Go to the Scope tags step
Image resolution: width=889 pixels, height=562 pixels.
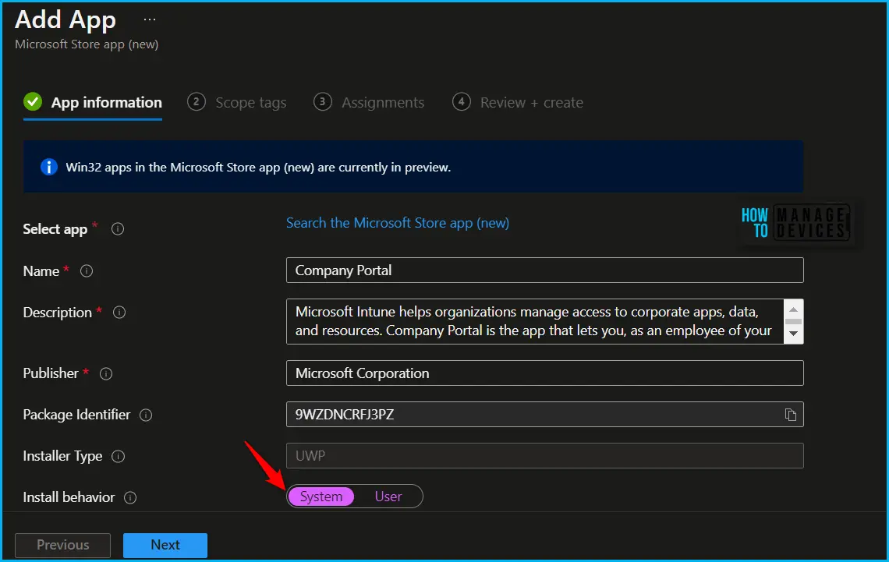pyautogui.click(x=237, y=103)
